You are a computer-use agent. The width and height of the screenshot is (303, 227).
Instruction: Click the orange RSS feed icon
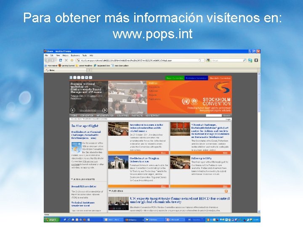click(226, 191)
